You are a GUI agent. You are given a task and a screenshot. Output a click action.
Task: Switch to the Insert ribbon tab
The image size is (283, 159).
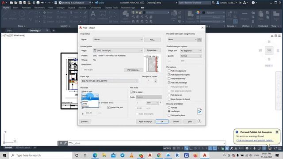coord(15,8)
